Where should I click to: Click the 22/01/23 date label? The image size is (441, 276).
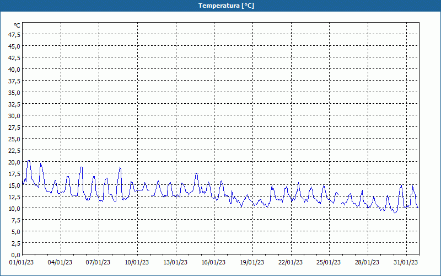click(291, 263)
